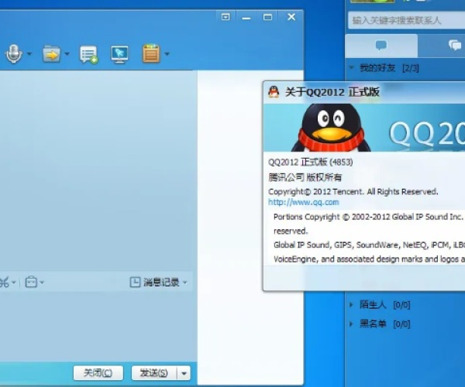Click the 关闭(C) button
Image resolution: width=465 pixels, height=387 pixels.
pos(98,373)
